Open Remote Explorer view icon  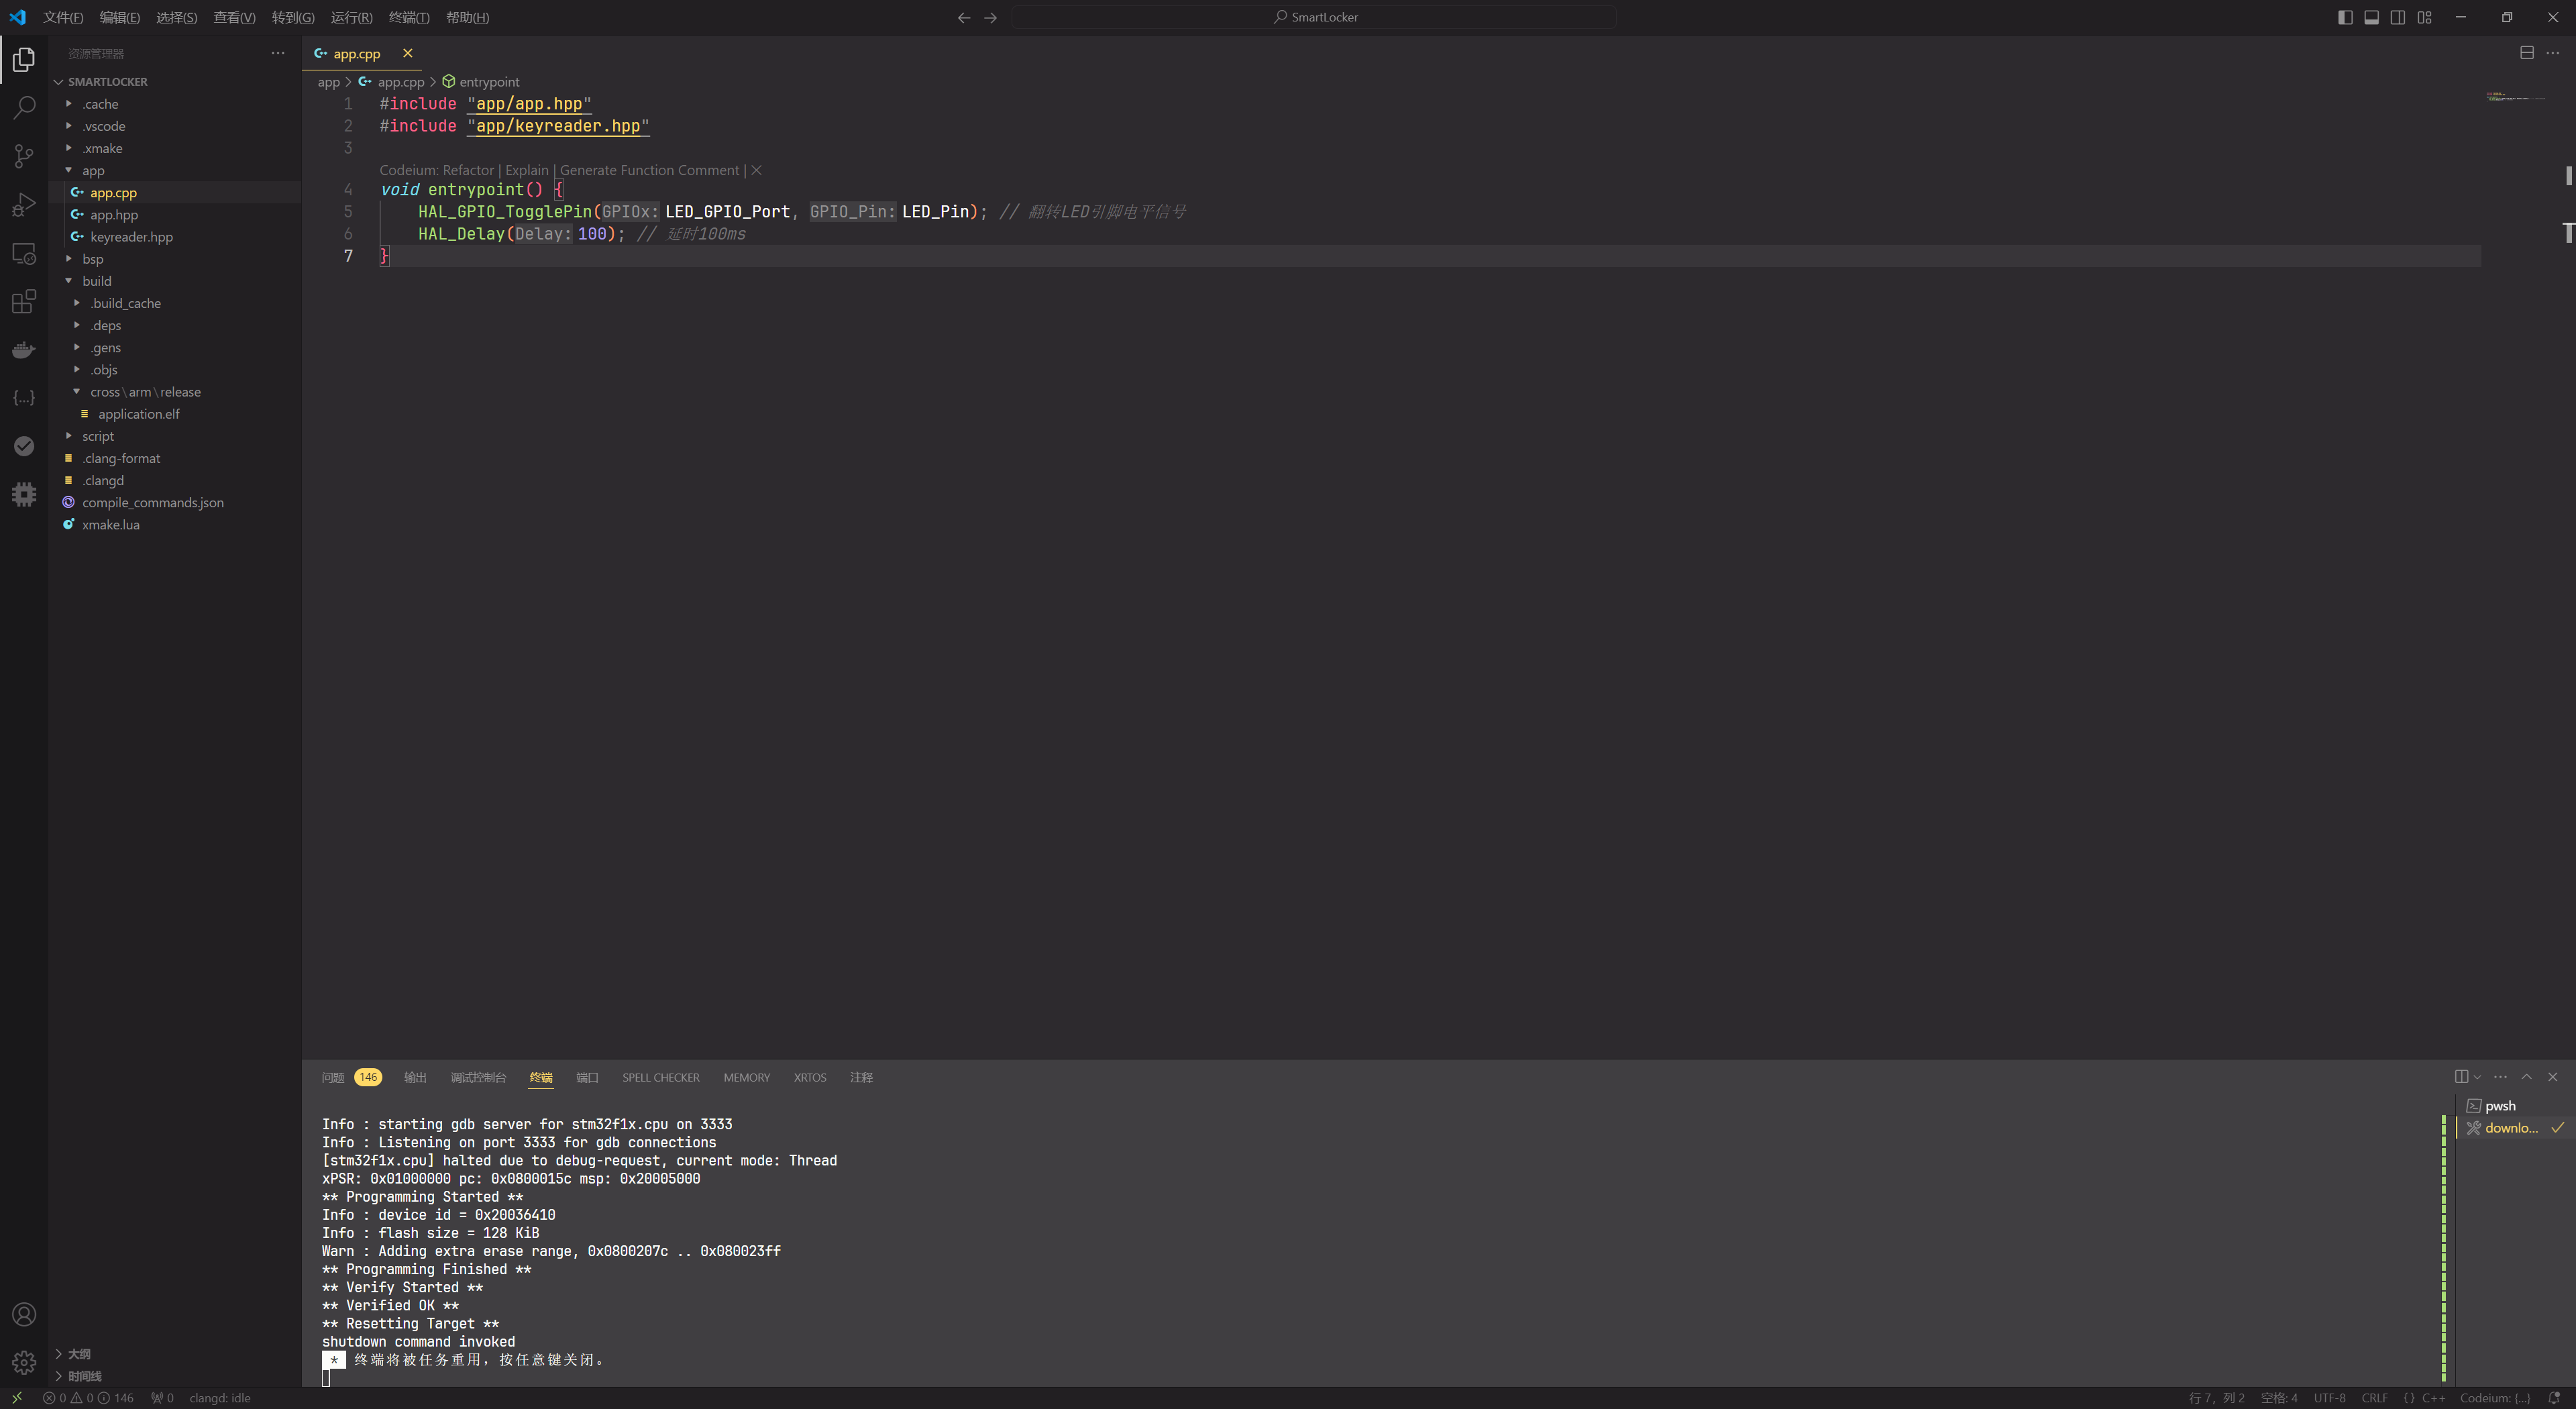pos(24,253)
